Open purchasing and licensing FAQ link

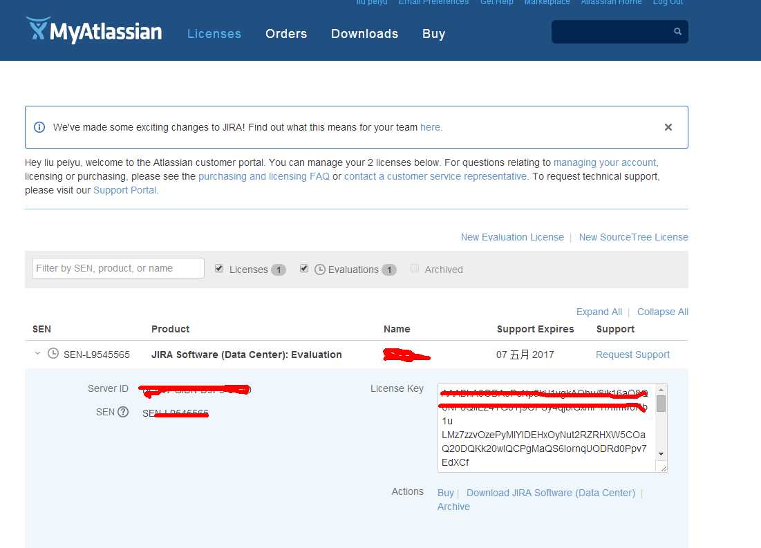click(x=264, y=176)
